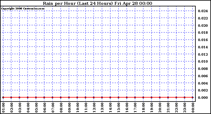
Task: Click the 06:00 time axis label
Action: [45, 108]
